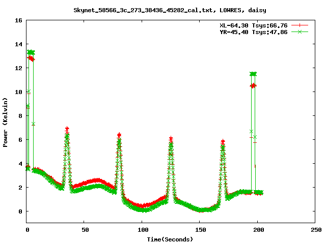
Task: Click the source peak near 125 seconds
Action: (x=171, y=139)
